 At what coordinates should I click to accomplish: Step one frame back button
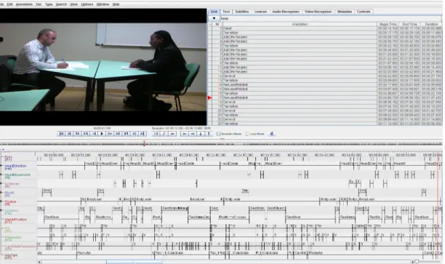click(85, 134)
